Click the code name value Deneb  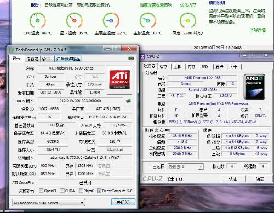186,84
